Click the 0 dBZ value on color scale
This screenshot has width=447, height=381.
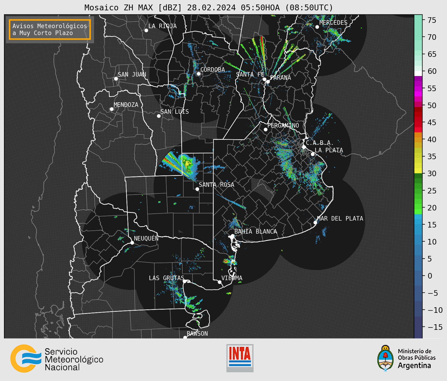point(430,276)
